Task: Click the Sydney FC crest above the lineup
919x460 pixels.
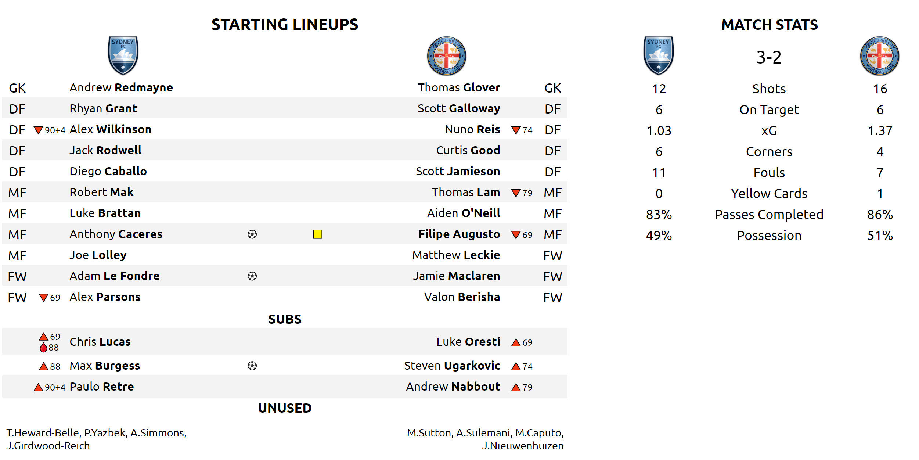Action: click(123, 56)
